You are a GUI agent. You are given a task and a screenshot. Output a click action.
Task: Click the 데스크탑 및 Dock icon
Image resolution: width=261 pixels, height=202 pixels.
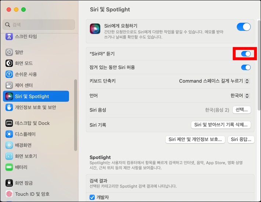pos(9,123)
